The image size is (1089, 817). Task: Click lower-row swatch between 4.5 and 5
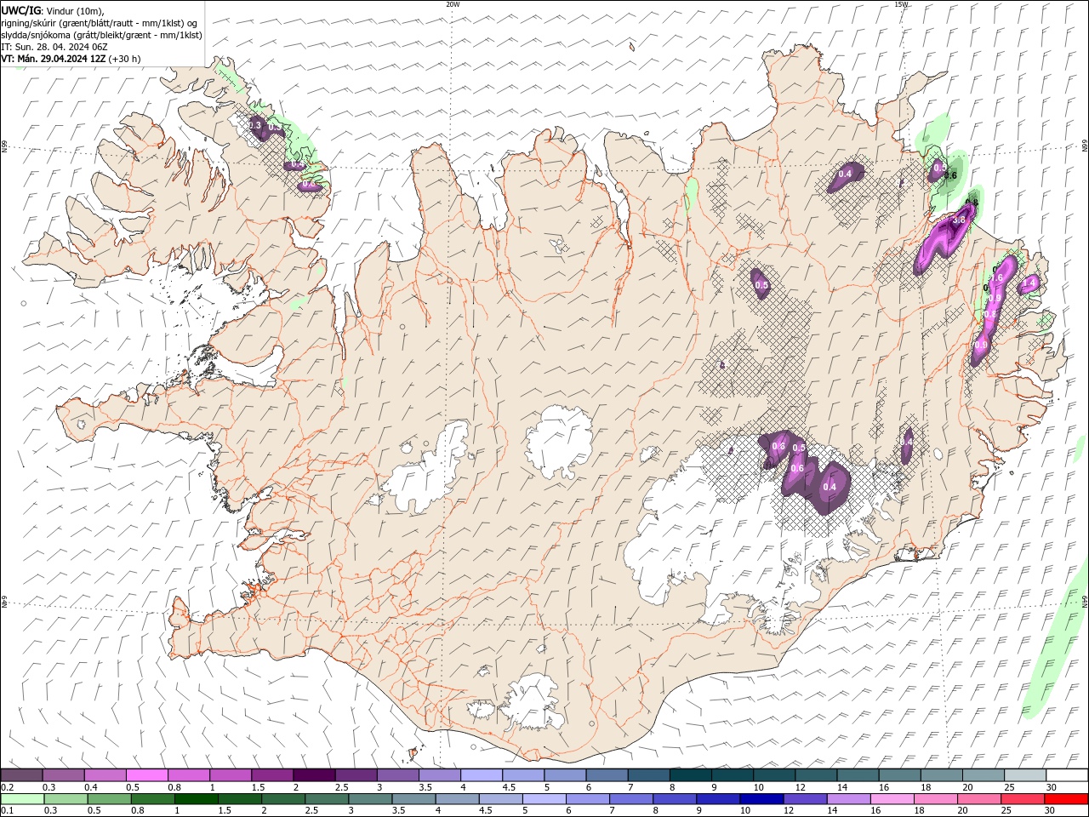(x=500, y=799)
